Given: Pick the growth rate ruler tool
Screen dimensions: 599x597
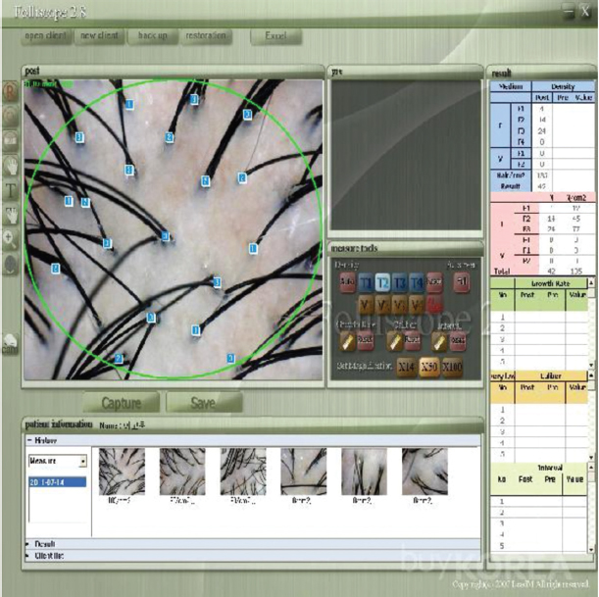Looking at the screenshot, I should coord(347,340).
